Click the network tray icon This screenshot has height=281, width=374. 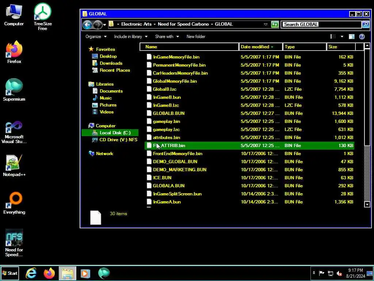click(331, 273)
